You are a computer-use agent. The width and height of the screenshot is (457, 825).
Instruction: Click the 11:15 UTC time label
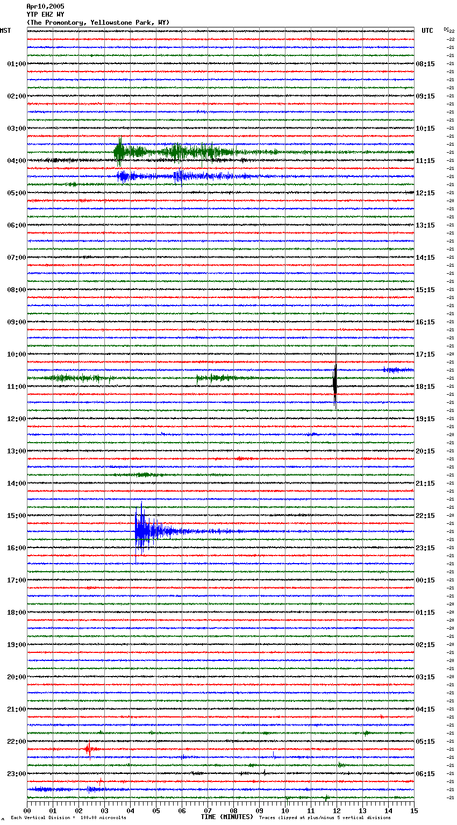pos(425,161)
